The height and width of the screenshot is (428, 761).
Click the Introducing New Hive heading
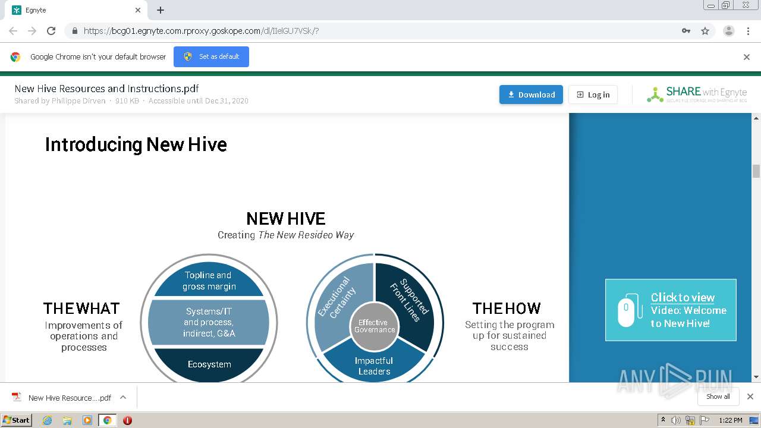pos(136,144)
